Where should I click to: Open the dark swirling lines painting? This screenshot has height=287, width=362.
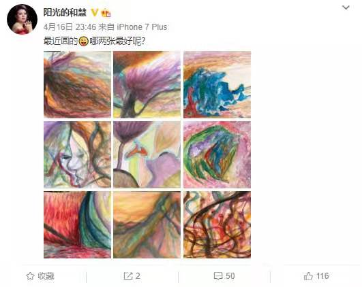pos(217,224)
